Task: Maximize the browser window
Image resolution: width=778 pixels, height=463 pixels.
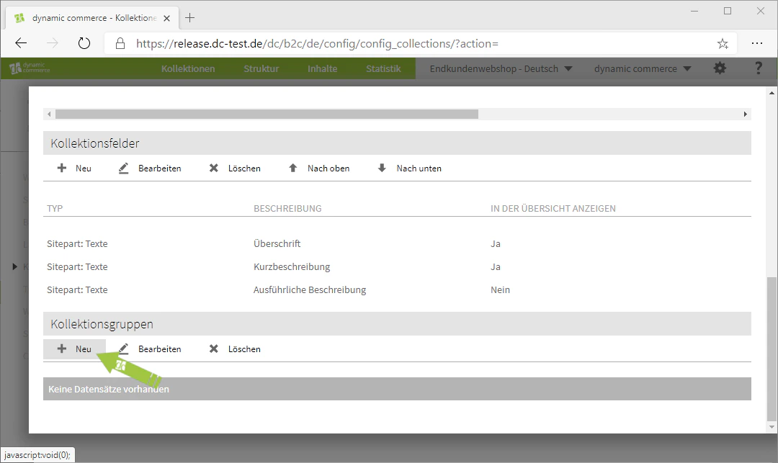Action: click(728, 11)
